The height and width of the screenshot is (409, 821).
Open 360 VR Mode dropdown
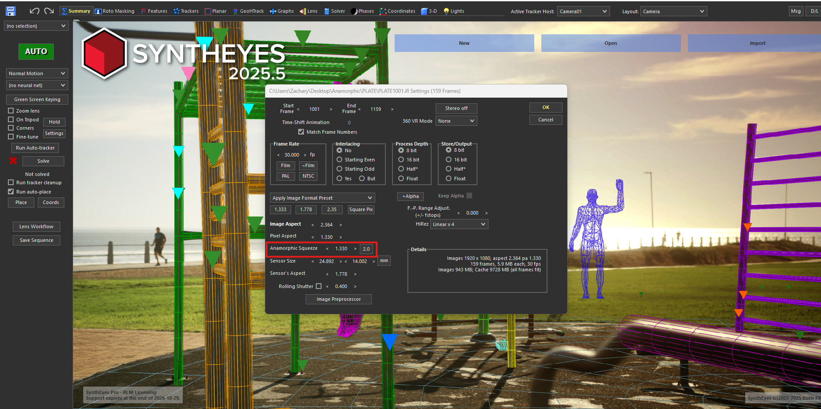456,121
